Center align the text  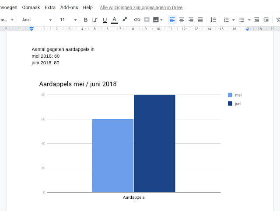182,20
